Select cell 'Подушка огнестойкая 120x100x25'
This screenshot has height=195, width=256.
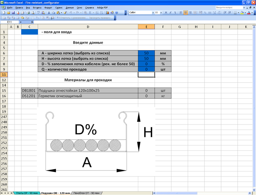[x=88, y=90]
